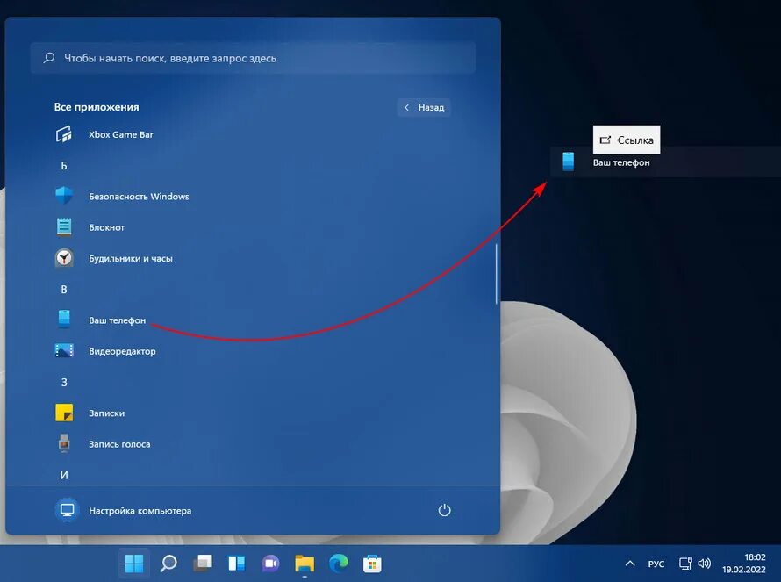Click the Alarms & Clock (Будильники и часы) icon

pos(64,258)
